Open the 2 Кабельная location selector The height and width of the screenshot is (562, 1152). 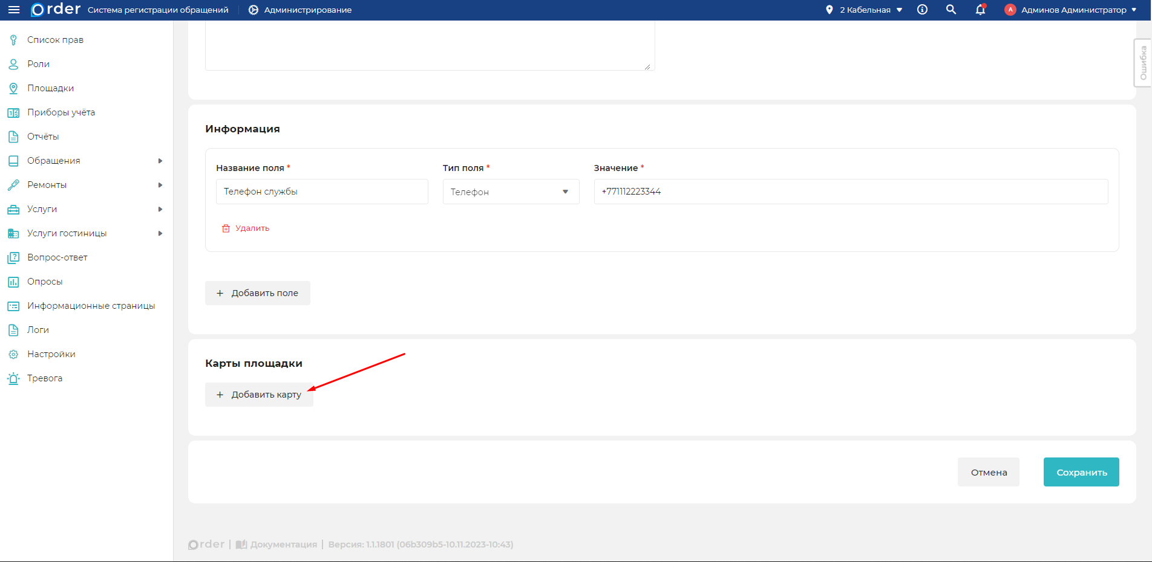click(864, 10)
